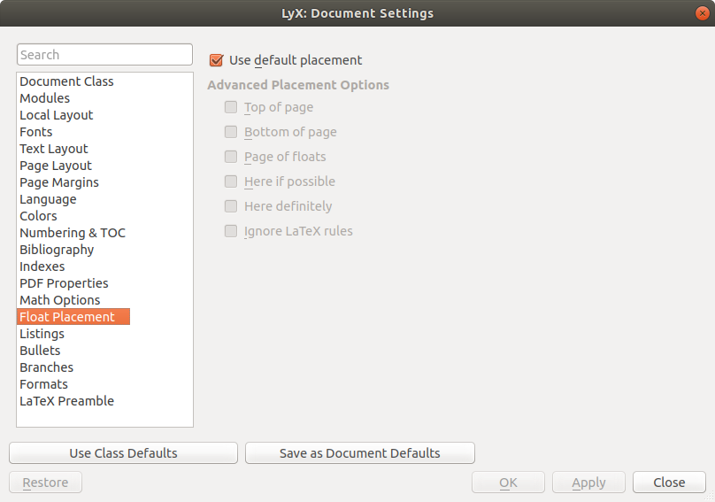Click the Close button
Viewport: 715px width, 502px height.
pos(668,483)
